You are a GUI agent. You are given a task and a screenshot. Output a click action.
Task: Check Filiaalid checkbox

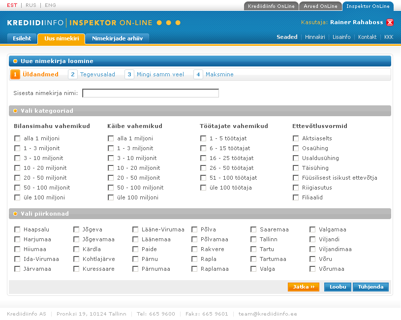coord(296,197)
